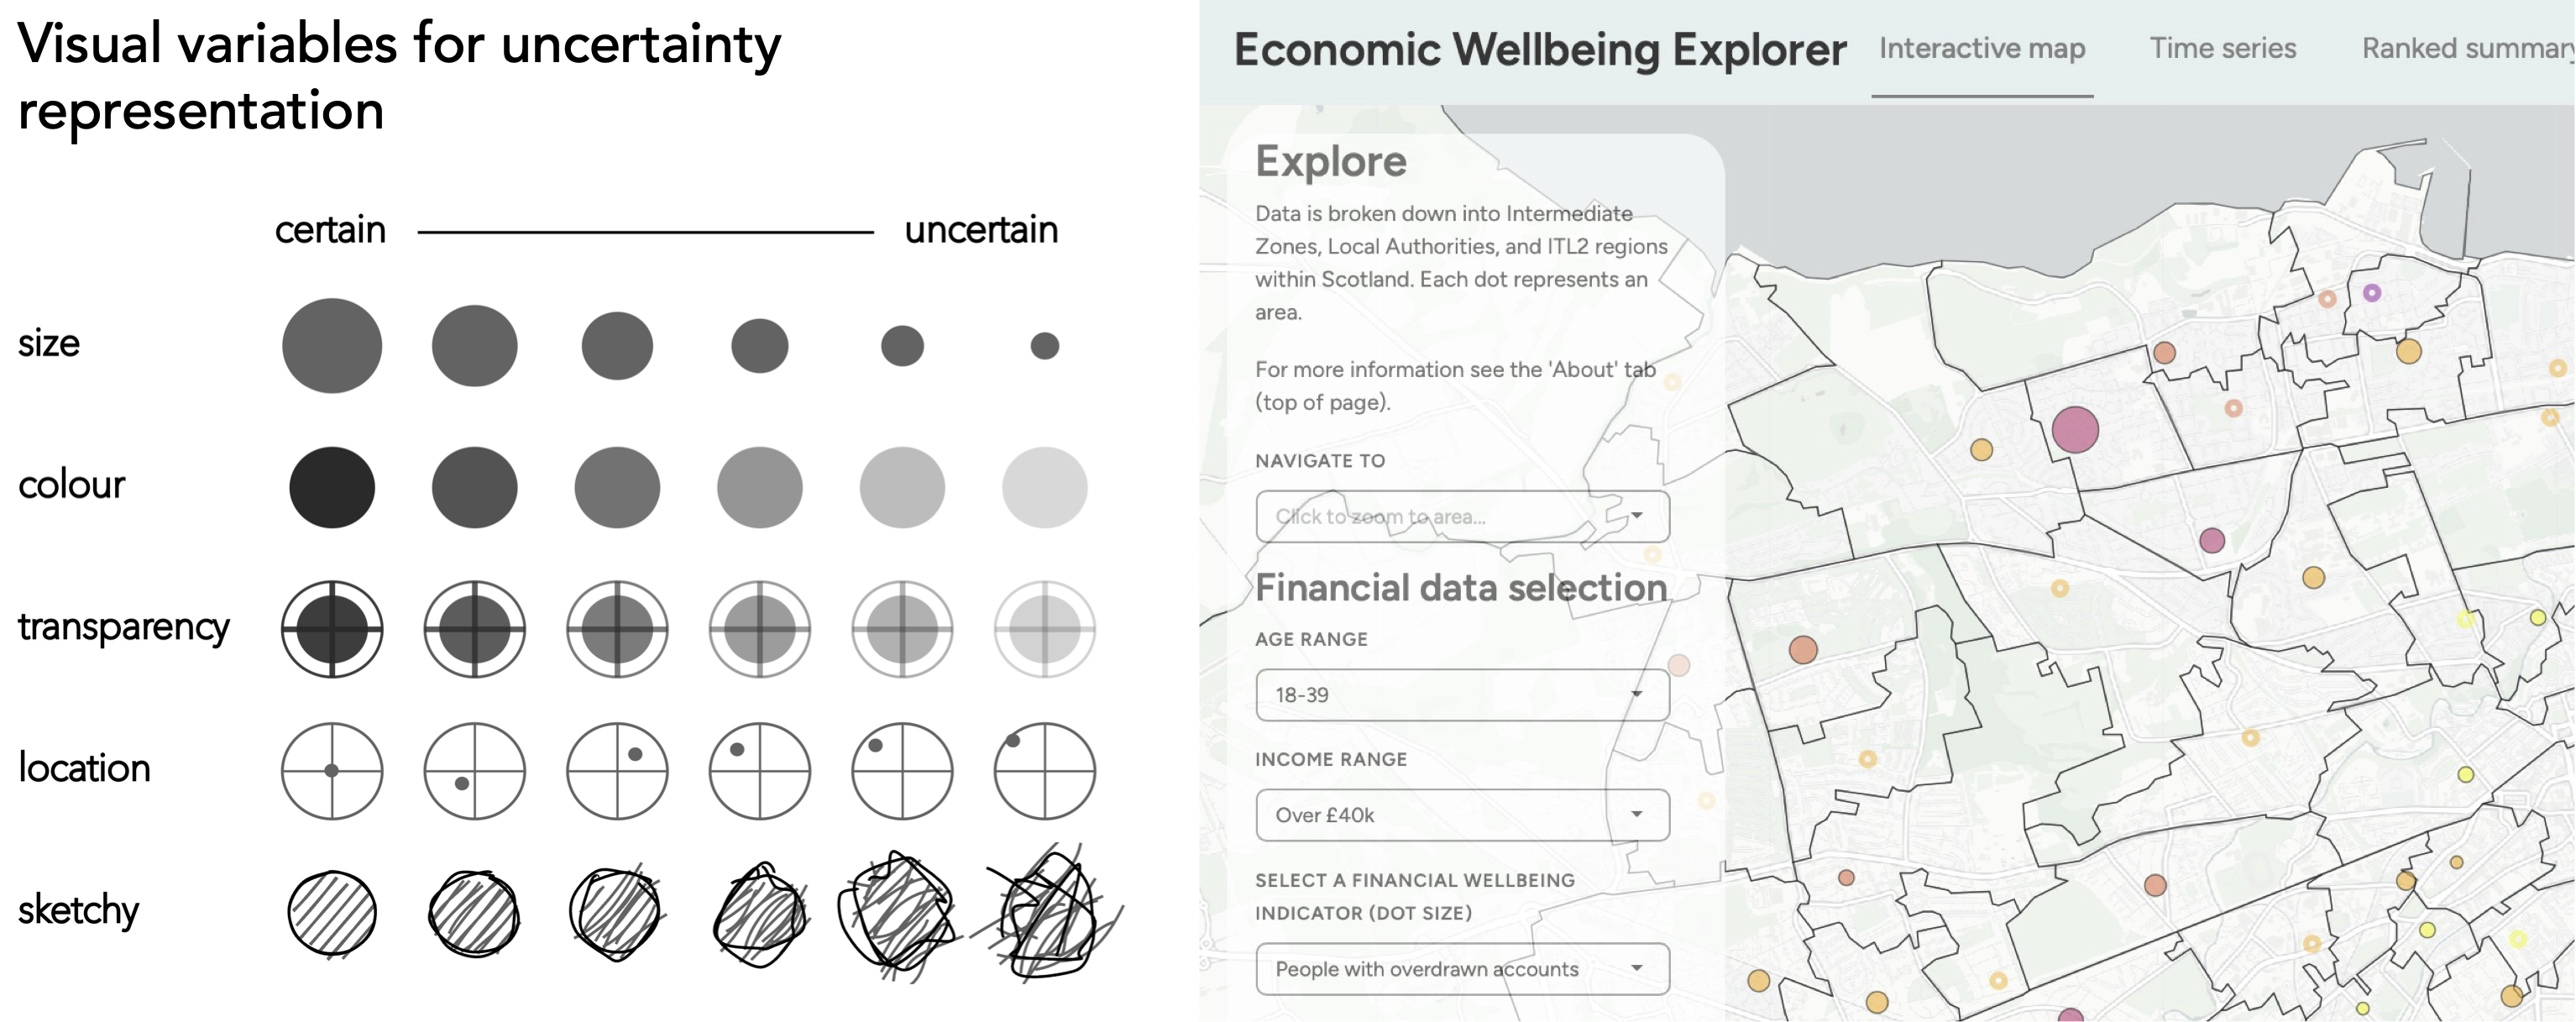Click the largest magenta dot on the map
This screenshot has height=1022, width=2576.
click(x=2074, y=429)
